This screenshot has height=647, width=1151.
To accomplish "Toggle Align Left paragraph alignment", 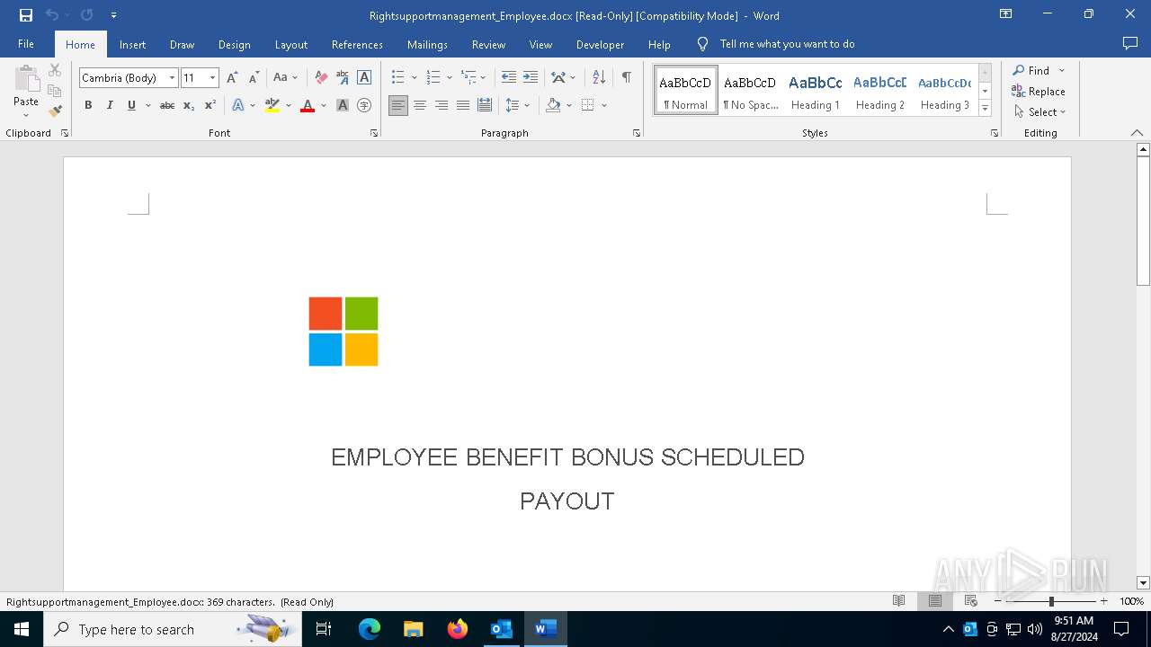I will coord(398,105).
